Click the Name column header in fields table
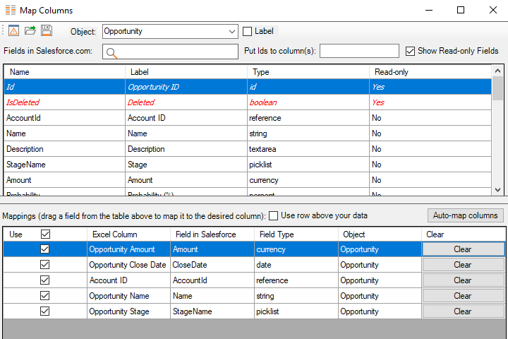 coord(64,72)
